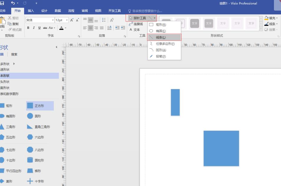Collapse the shapes panel with the arrow
This screenshot has height=186, width=281.
57,47
